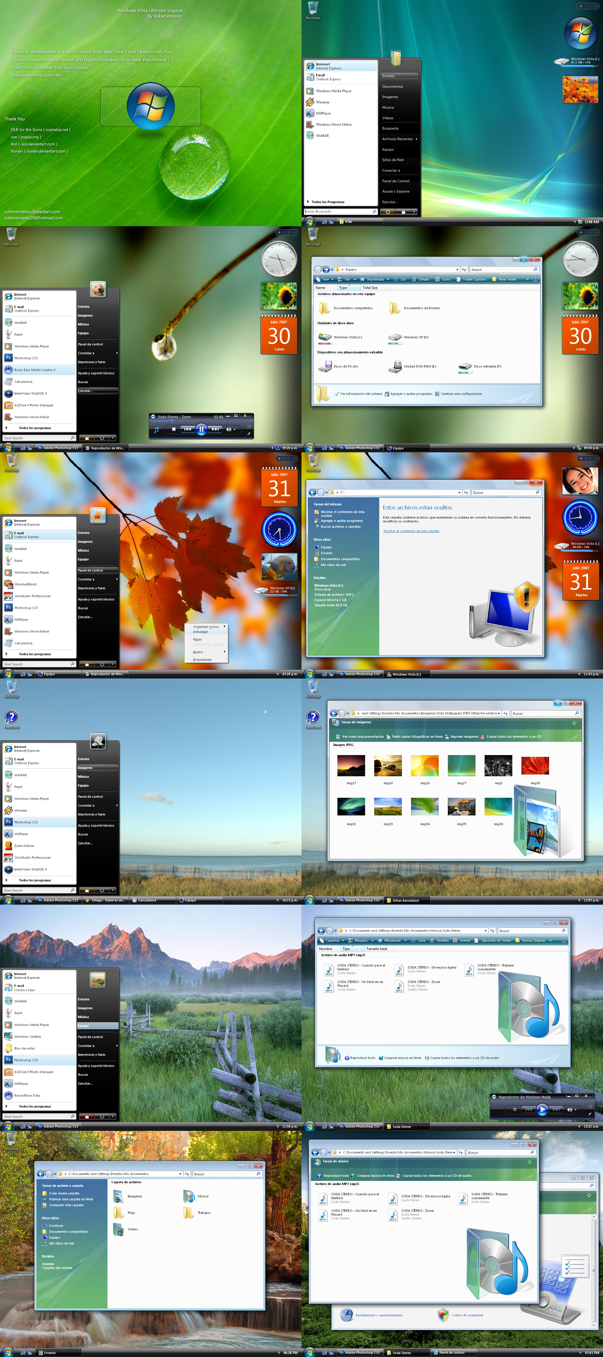Open the Tile view dropdown arrow

point(354,279)
